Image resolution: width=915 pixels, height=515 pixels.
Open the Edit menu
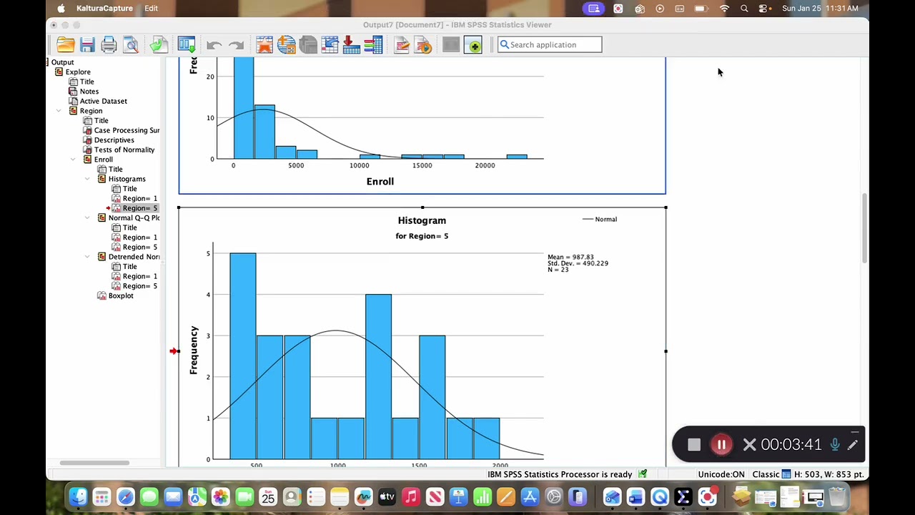click(152, 8)
